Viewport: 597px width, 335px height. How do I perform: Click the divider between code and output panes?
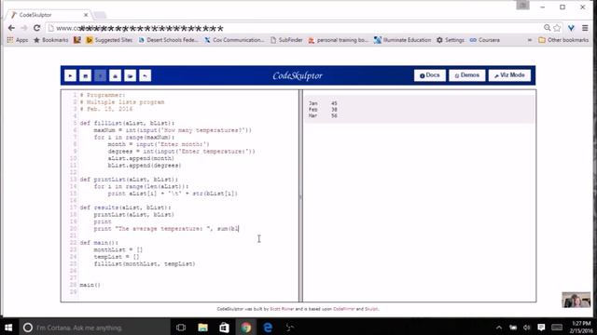(x=300, y=196)
